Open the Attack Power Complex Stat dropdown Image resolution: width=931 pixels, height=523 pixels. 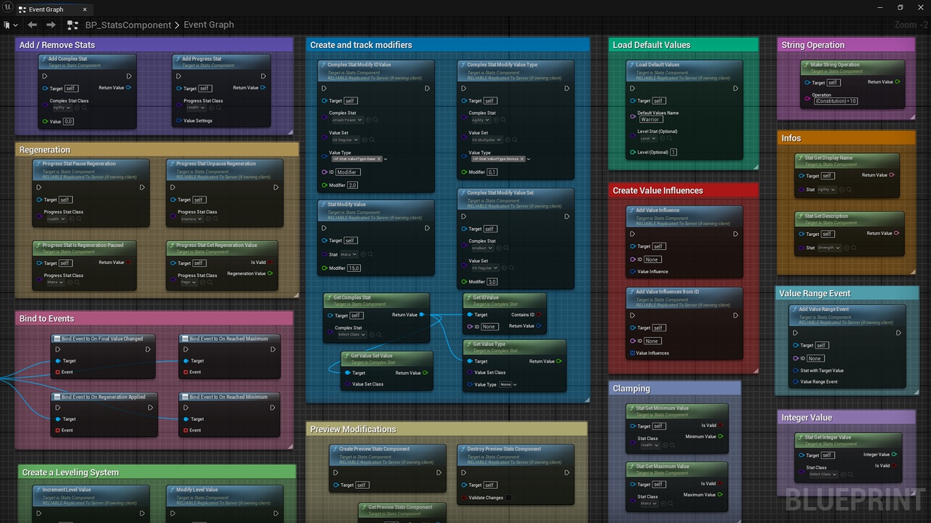pyautogui.click(x=346, y=120)
